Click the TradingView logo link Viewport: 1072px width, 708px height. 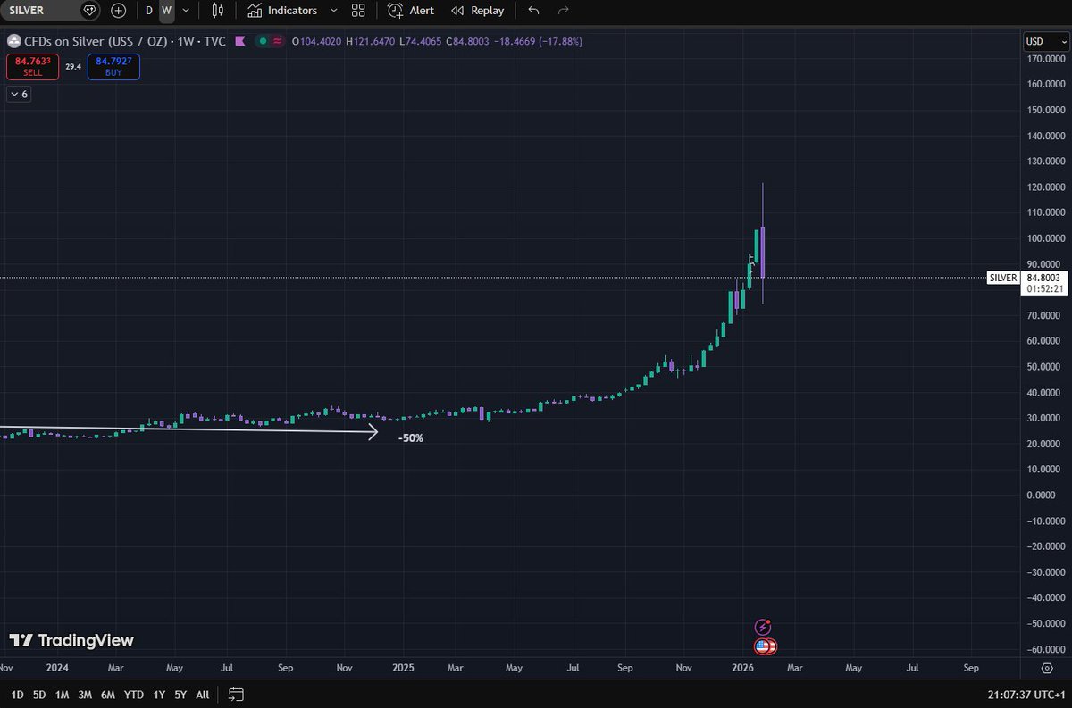click(x=71, y=640)
